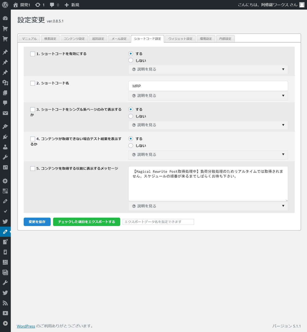Switch to the ウィジェット設定 tab
Viewport: 307px width, 332px height.
(180, 39)
